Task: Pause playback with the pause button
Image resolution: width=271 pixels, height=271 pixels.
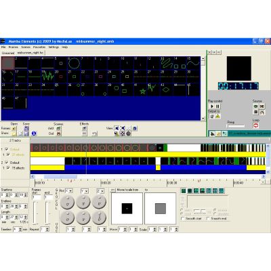Action: pyautogui.click(x=217, y=106)
